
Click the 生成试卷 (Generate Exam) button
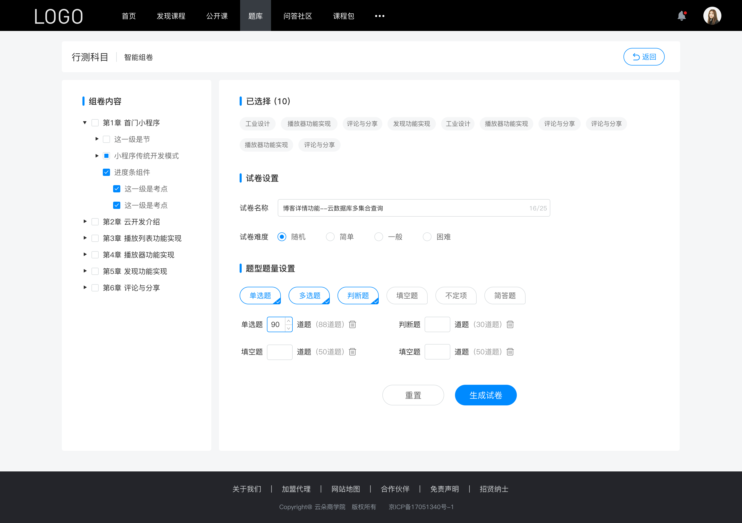[485, 395]
